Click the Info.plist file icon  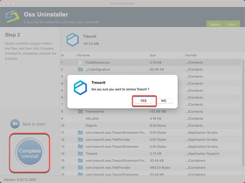point(80,118)
